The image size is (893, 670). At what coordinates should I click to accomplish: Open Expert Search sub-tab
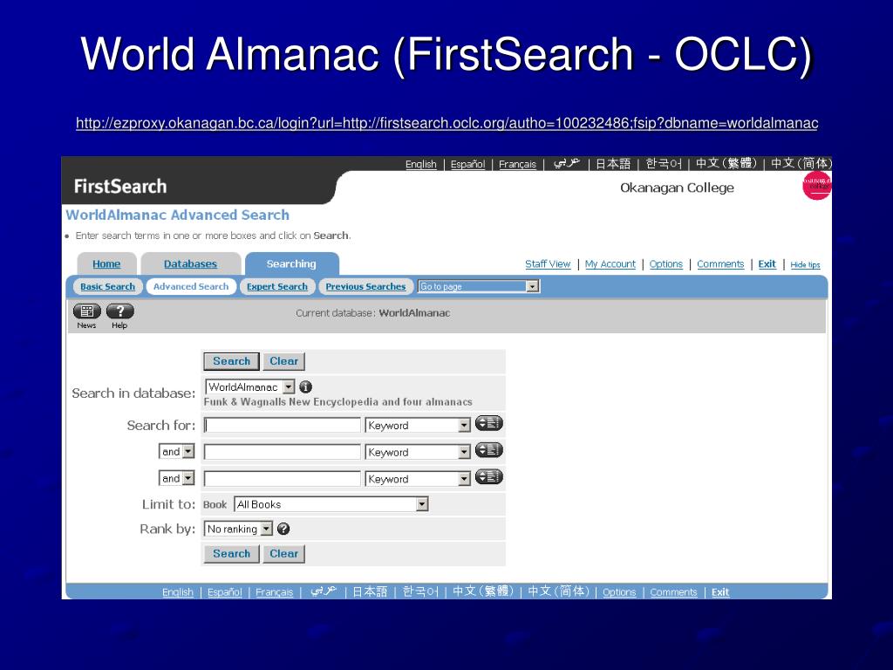point(276,286)
